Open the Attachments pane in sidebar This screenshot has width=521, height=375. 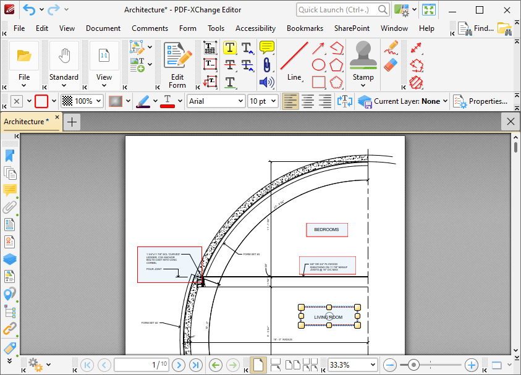pyautogui.click(x=10, y=207)
